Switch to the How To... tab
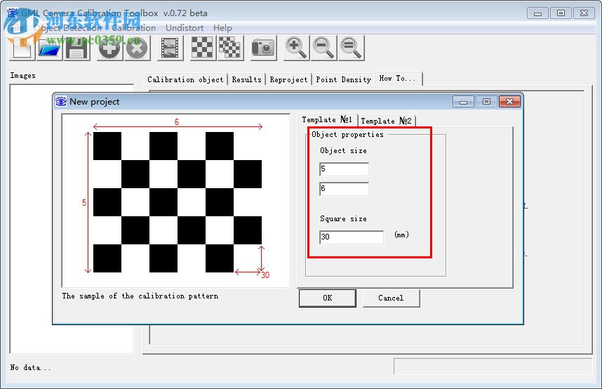This screenshot has height=389, width=602. pos(398,79)
